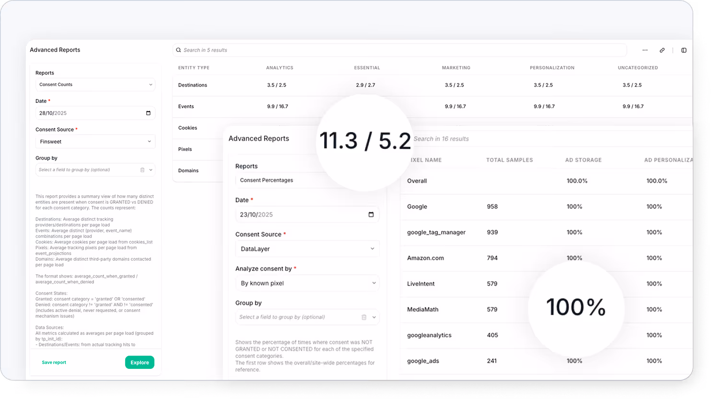Click total samples value 794

click(x=492, y=258)
